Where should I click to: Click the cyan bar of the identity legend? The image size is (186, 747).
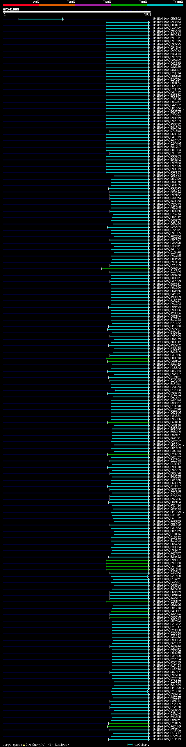pos(165,5)
